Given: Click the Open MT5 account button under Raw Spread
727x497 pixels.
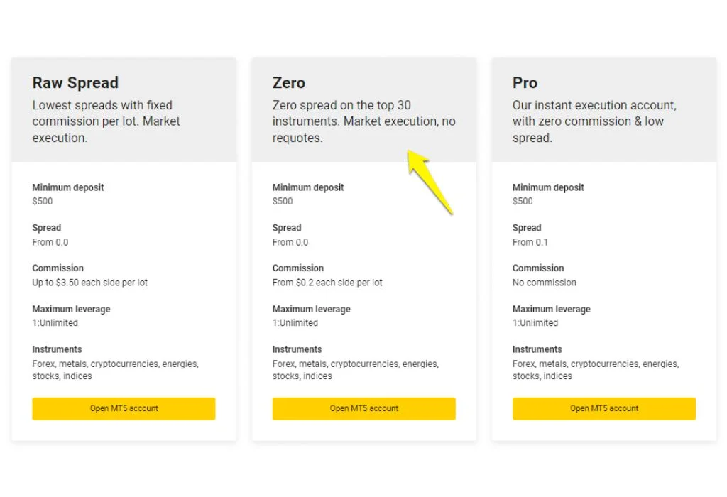Looking at the screenshot, I should coord(123,408).
